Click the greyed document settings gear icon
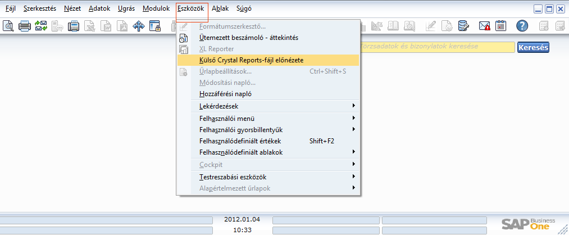Viewport: 569px width, 235px height. [x=447, y=26]
